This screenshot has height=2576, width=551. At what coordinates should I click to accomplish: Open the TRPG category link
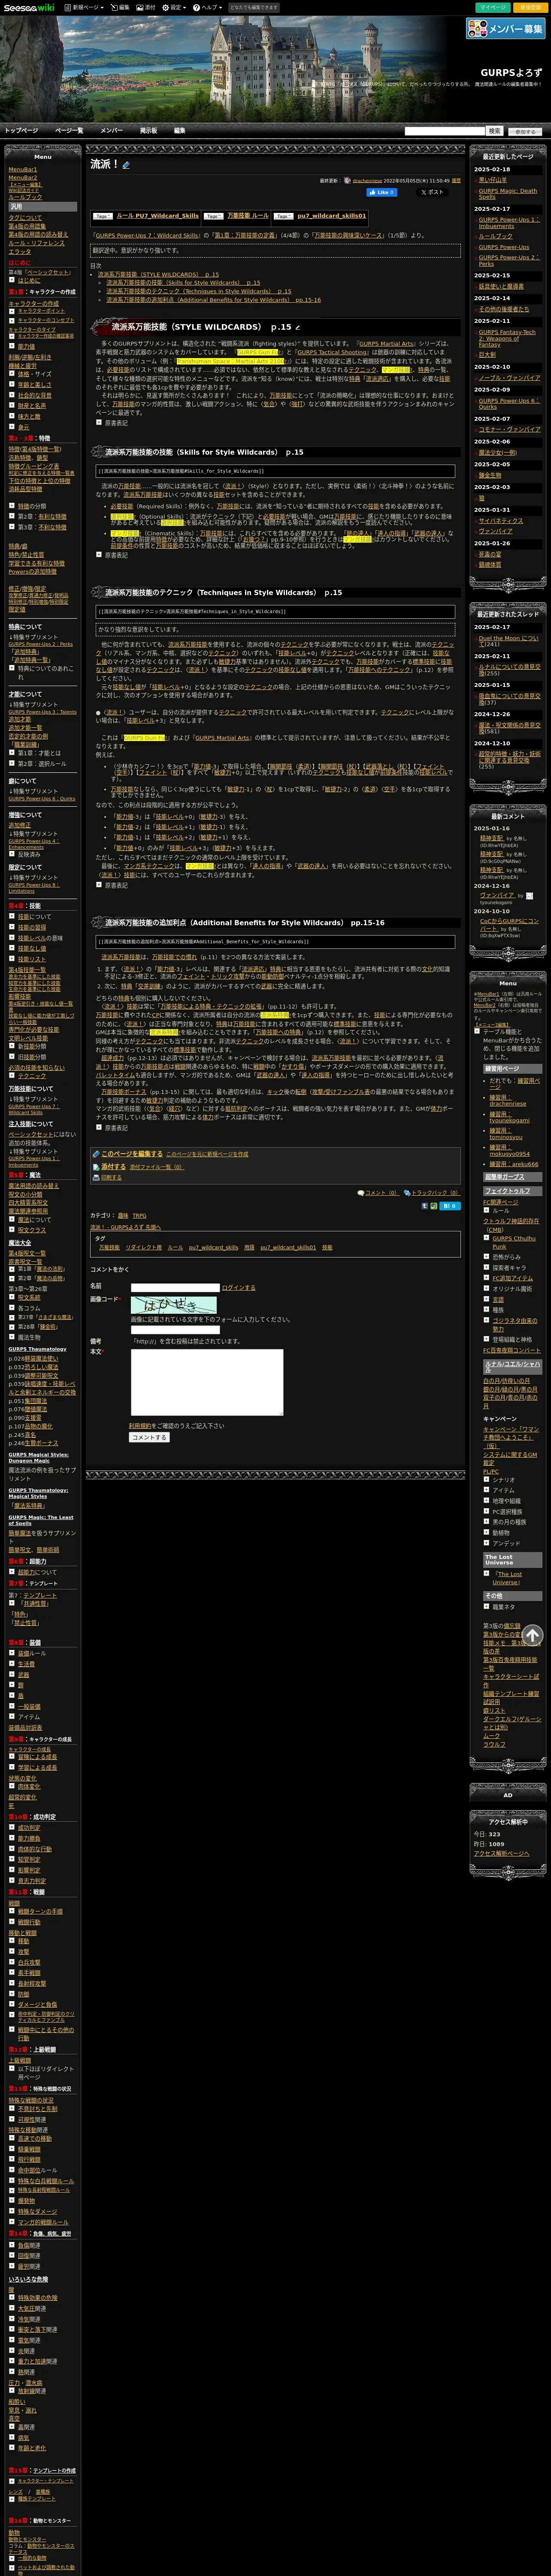139,1215
